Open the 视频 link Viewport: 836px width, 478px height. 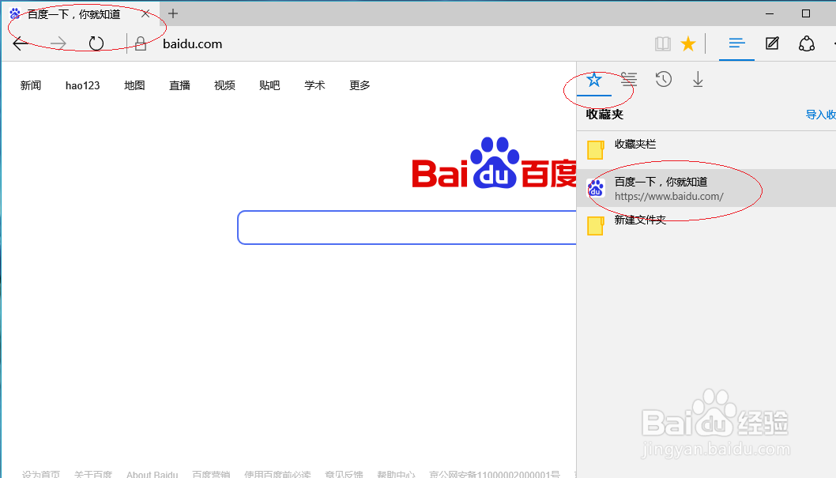click(224, 85)
